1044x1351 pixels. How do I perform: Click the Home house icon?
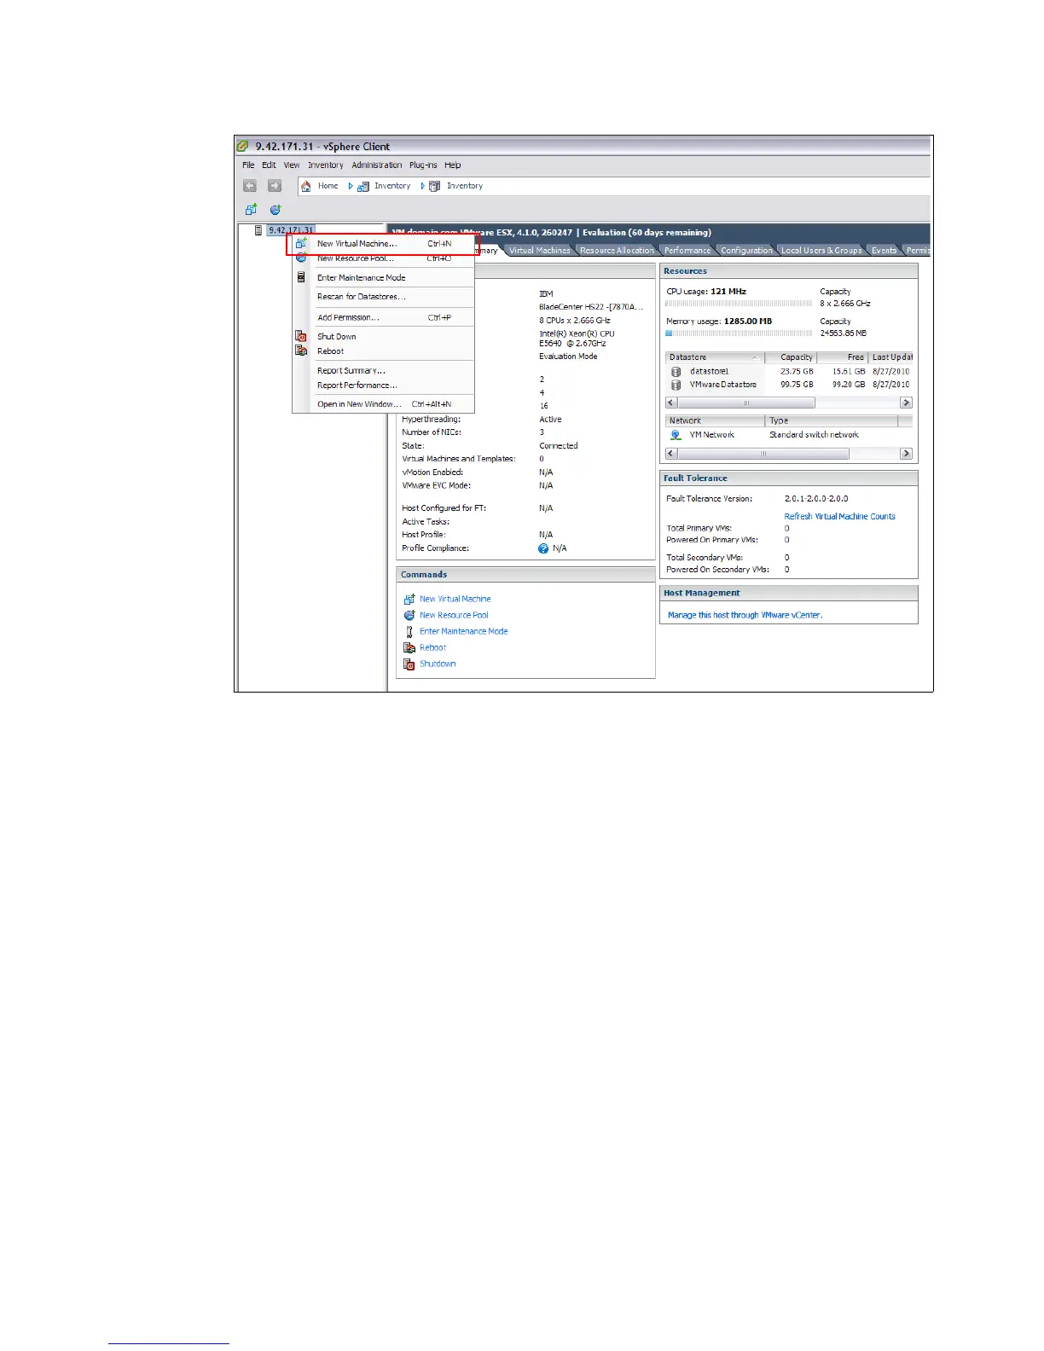point(306,186)
